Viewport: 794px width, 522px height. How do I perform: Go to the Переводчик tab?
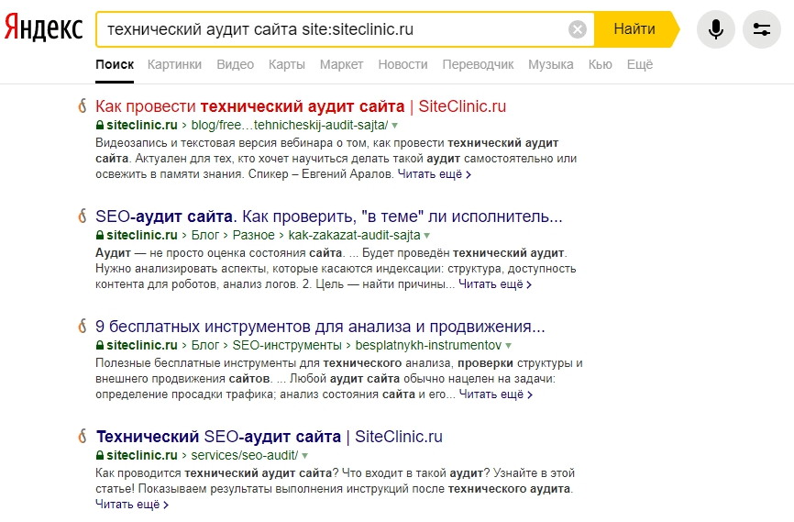(478, 64)
